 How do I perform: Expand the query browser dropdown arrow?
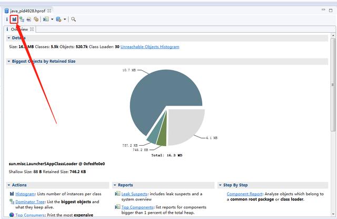click(65, 20)
